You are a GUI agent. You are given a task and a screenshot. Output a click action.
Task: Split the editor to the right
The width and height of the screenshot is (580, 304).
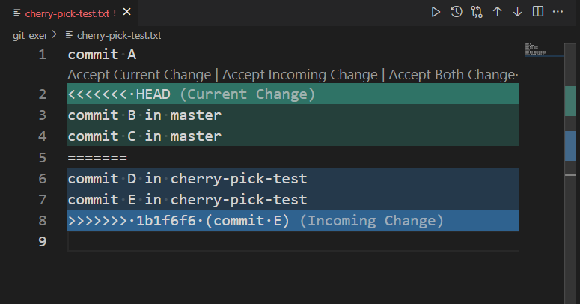537,12
